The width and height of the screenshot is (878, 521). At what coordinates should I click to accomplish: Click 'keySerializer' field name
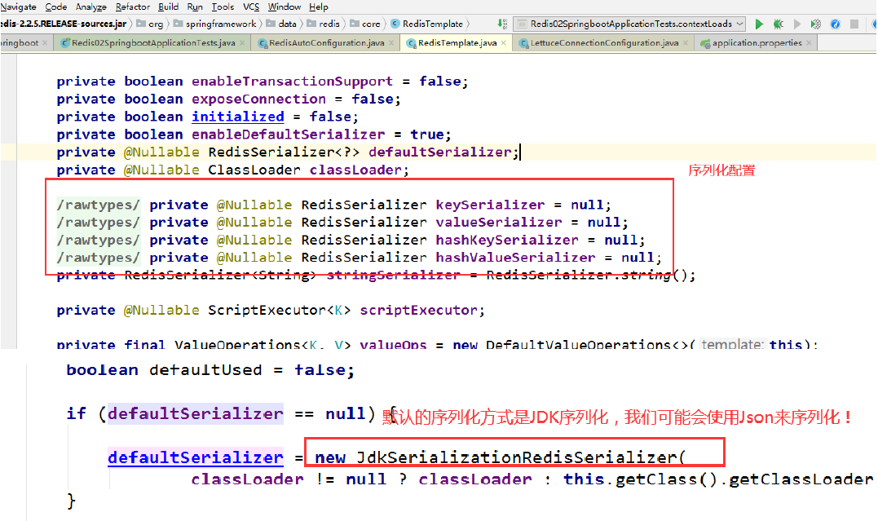(490, 205)
